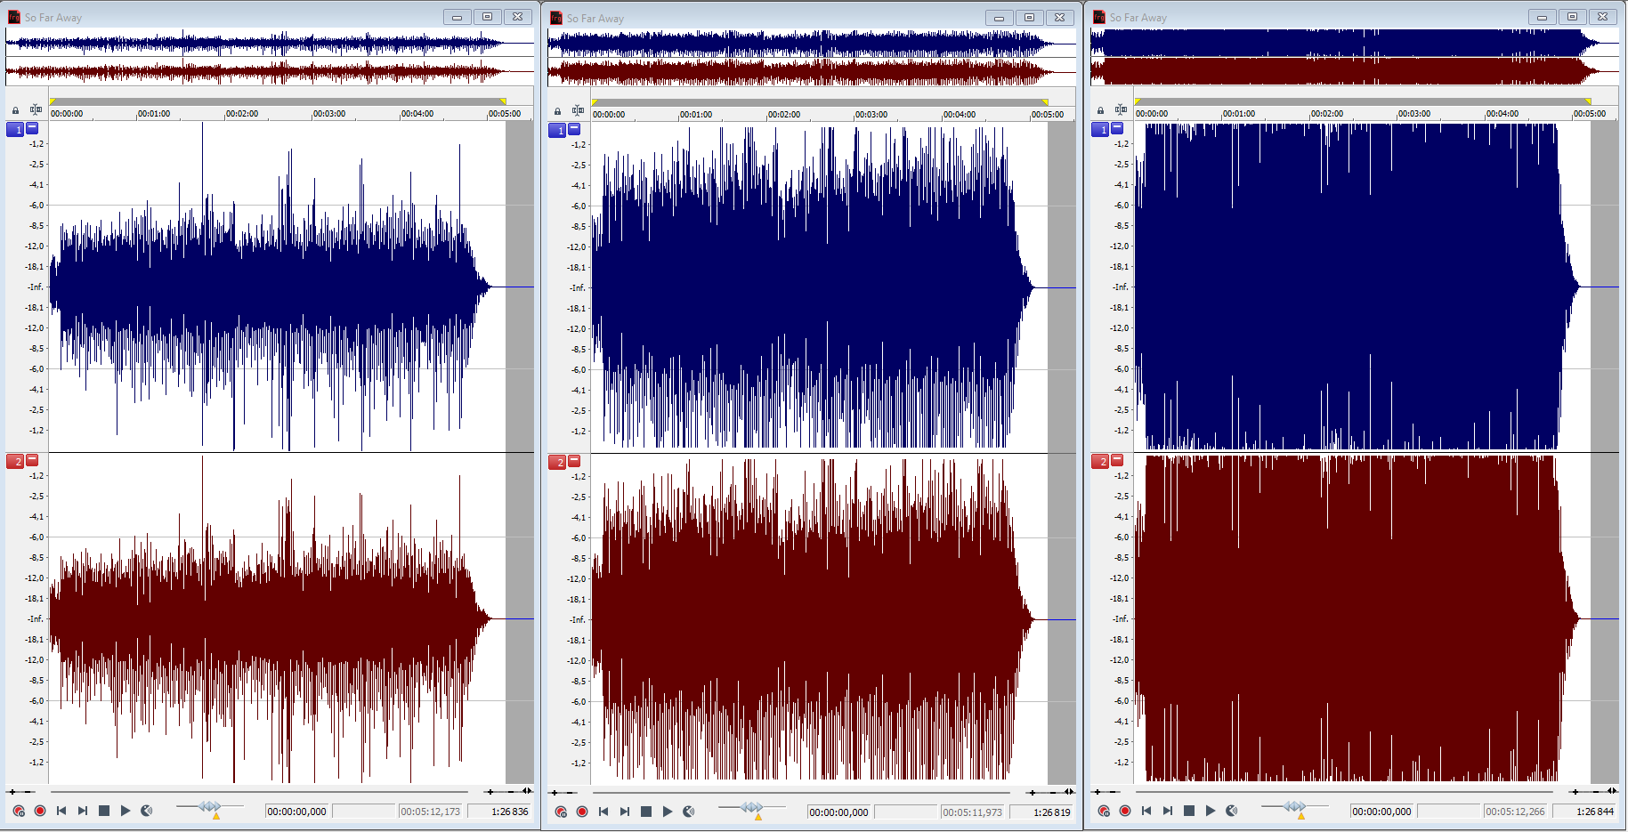The image size is (1628, 832).
Task: Collapse channel 2 in the left window
Action: (32, 460)
